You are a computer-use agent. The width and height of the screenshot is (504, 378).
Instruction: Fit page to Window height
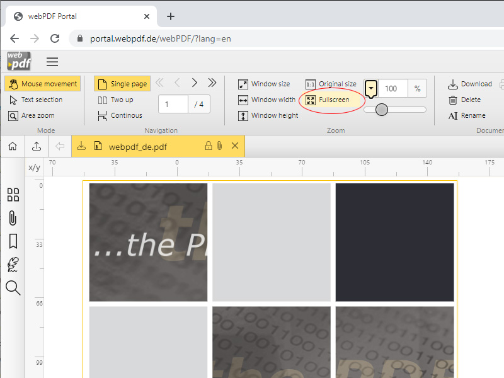coord(268,116)
